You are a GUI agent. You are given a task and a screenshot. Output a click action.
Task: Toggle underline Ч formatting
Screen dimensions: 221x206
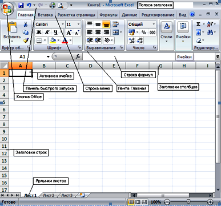(x=55, y=33)
